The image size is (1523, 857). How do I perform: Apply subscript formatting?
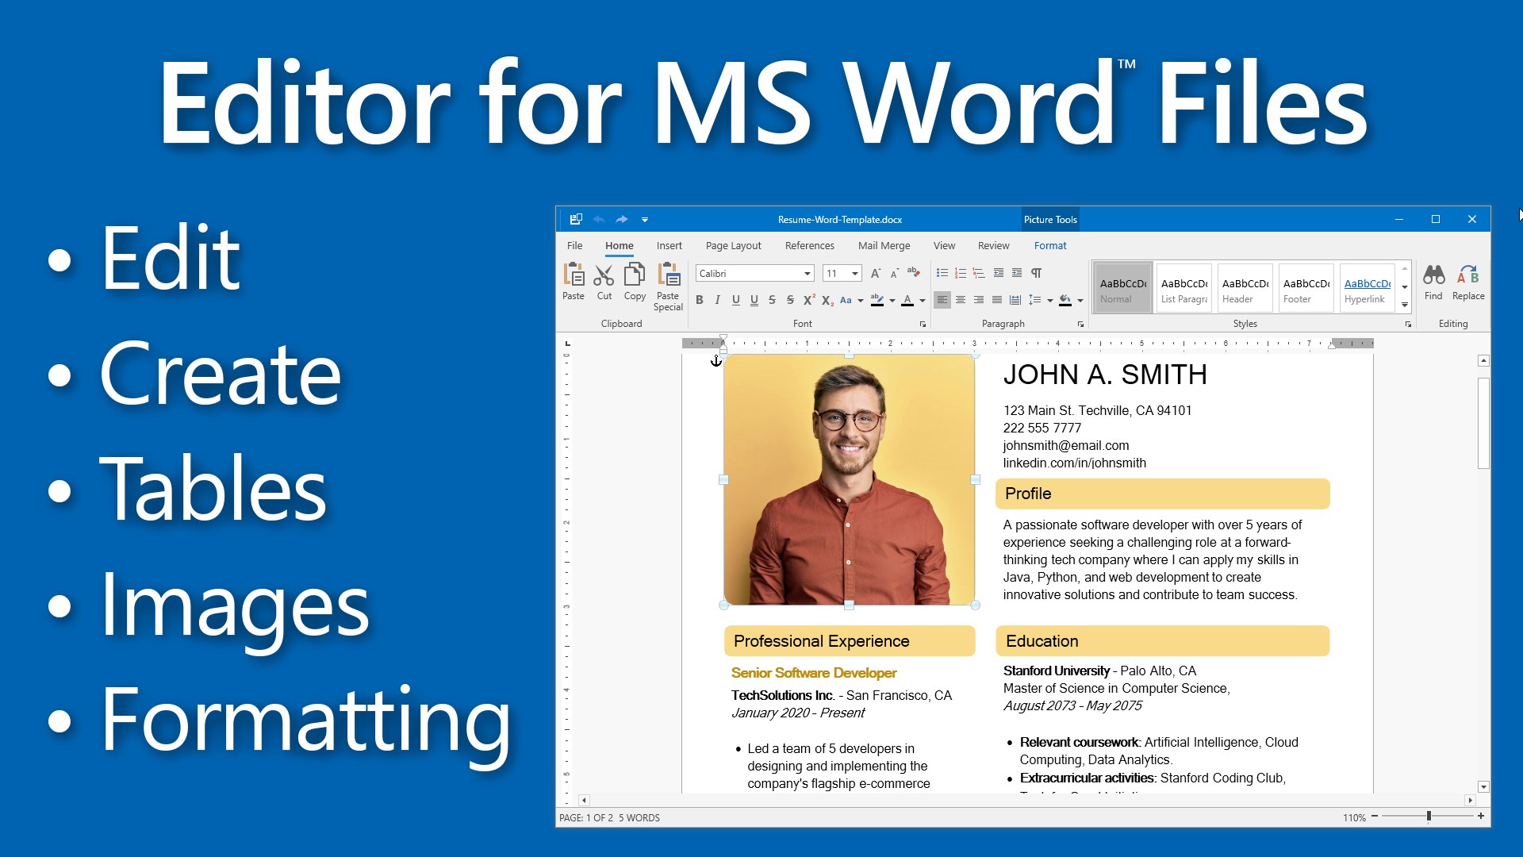827,301
